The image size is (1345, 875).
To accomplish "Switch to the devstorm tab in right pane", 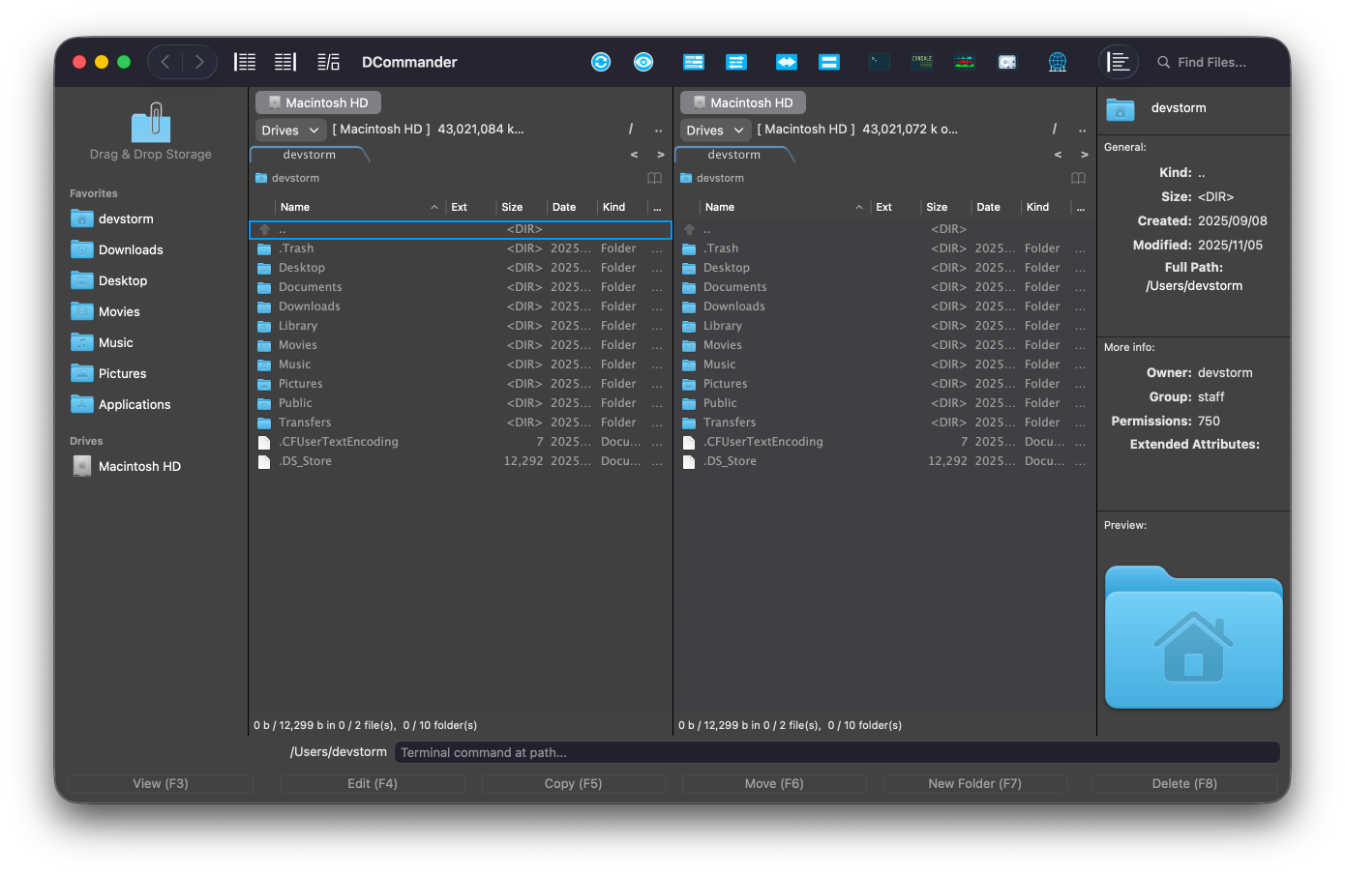I will (732, 154).
